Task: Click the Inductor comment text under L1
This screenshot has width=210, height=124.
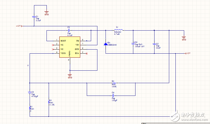Action: click(118, 32)
